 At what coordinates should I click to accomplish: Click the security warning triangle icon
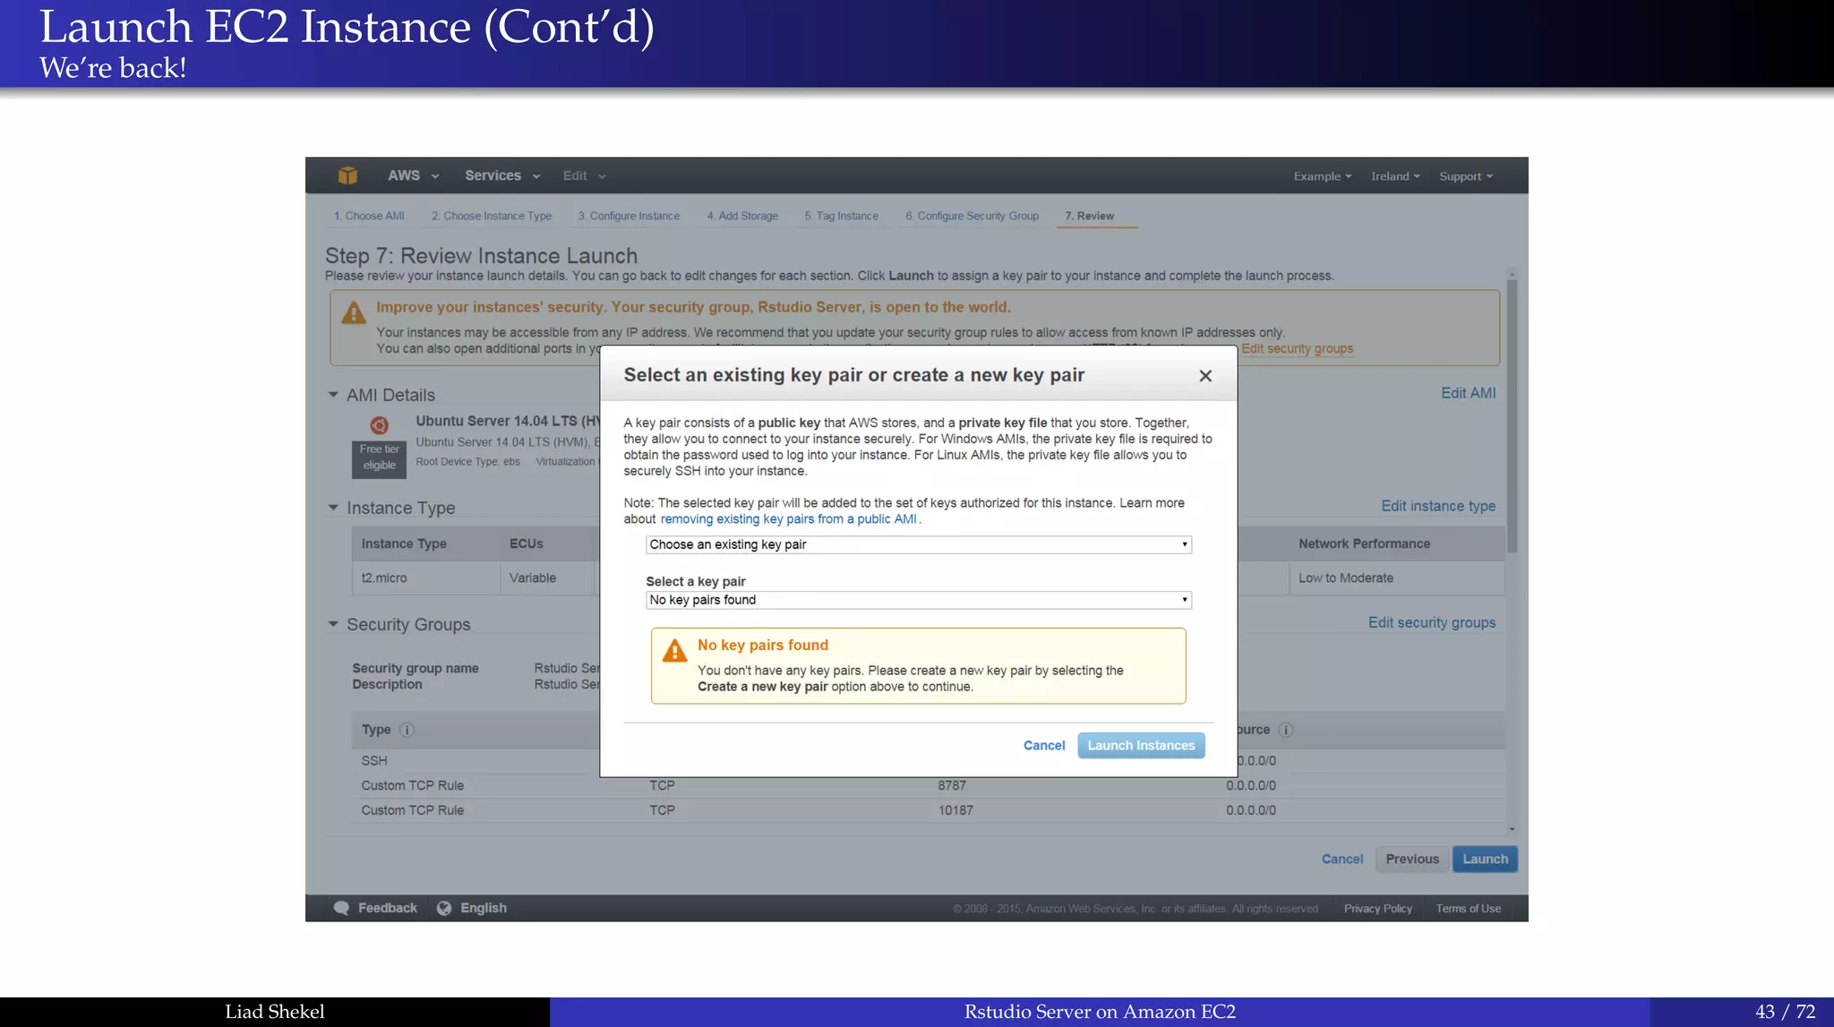coord(354,312)
